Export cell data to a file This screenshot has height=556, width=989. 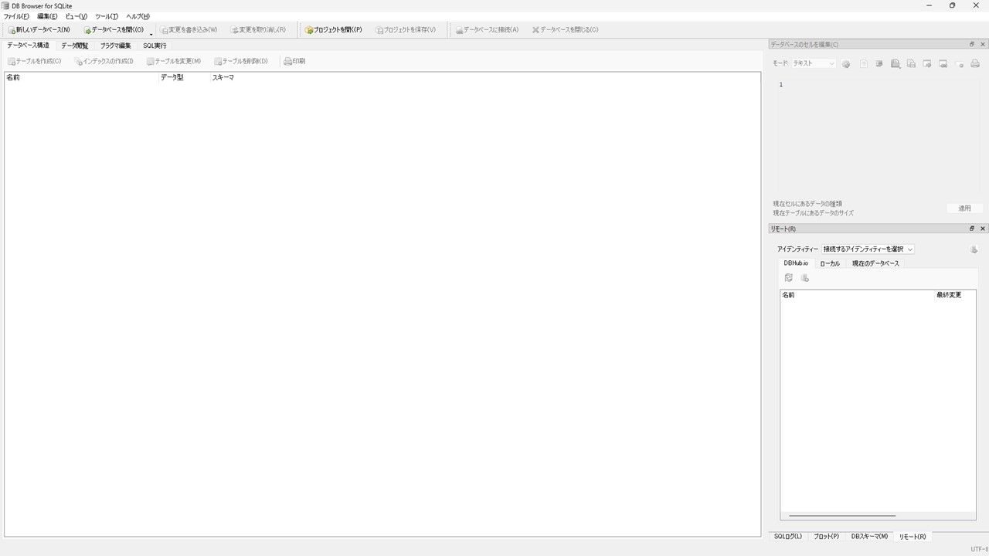[911, 63]
